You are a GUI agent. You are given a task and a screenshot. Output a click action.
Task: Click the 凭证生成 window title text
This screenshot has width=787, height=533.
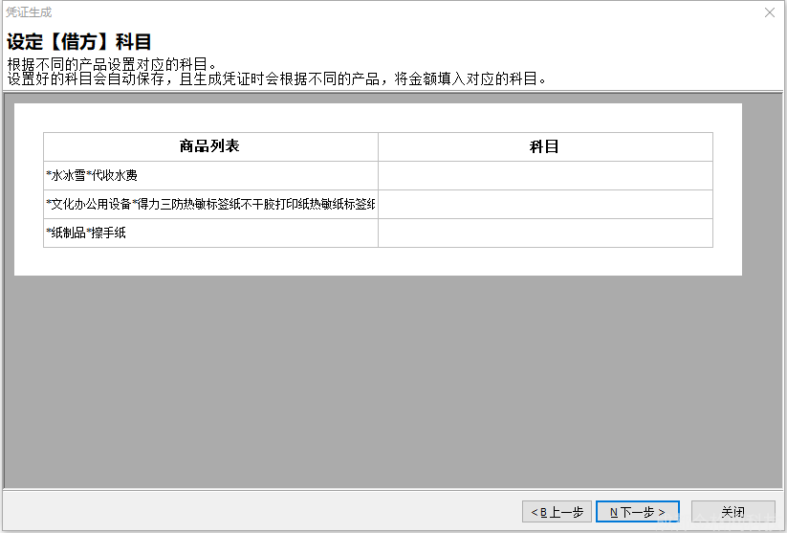click(30, 12)
